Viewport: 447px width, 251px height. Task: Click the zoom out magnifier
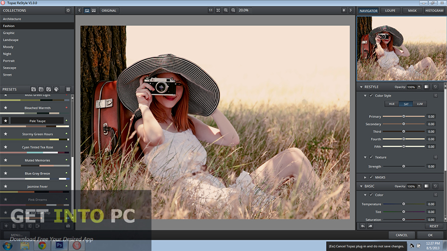pos(233,10)
